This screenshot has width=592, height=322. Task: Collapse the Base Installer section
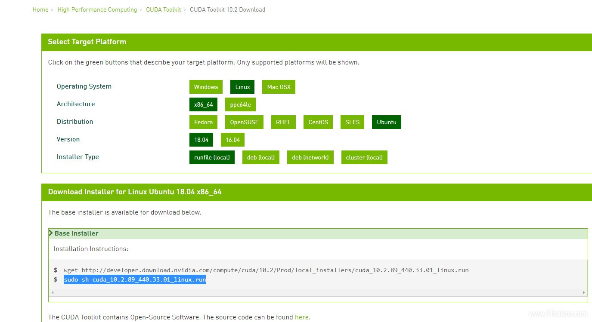click(318, 233)
